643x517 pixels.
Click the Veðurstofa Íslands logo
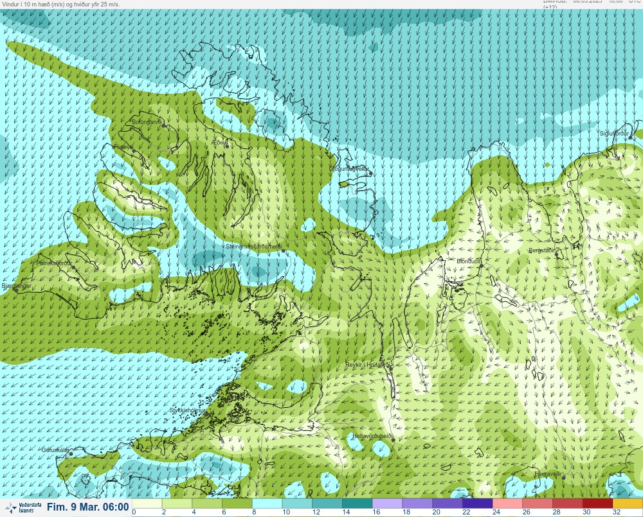tap(23, 507)
